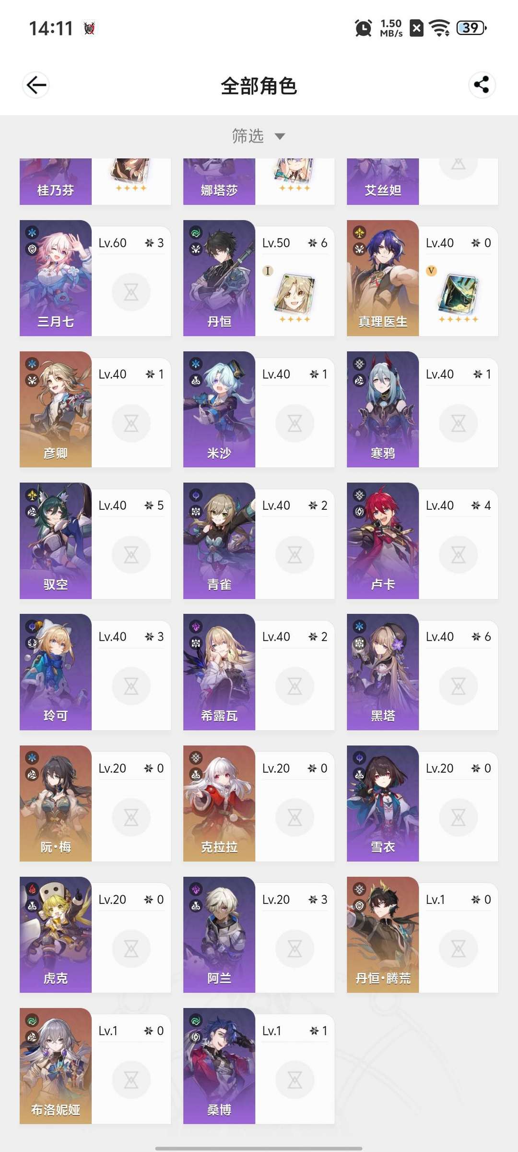Tap the 驭空 eidolon count star icon
This screenshot has height=1152, width=518.
149,505
